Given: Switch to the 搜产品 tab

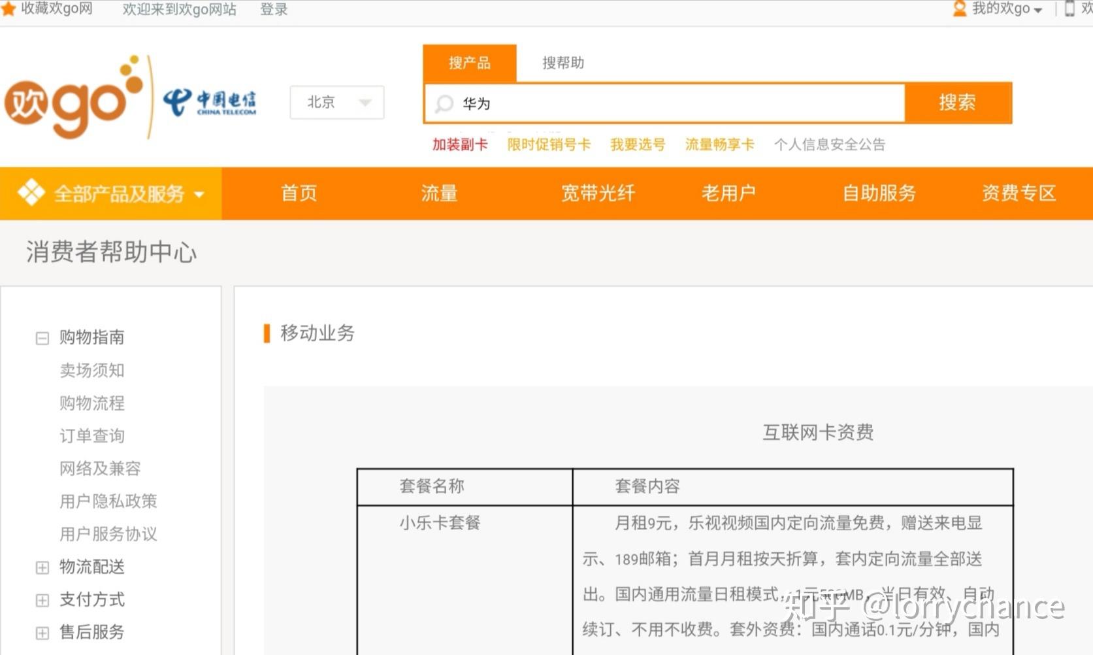Looking at the screenshot, I should click(x=470, y=63).
